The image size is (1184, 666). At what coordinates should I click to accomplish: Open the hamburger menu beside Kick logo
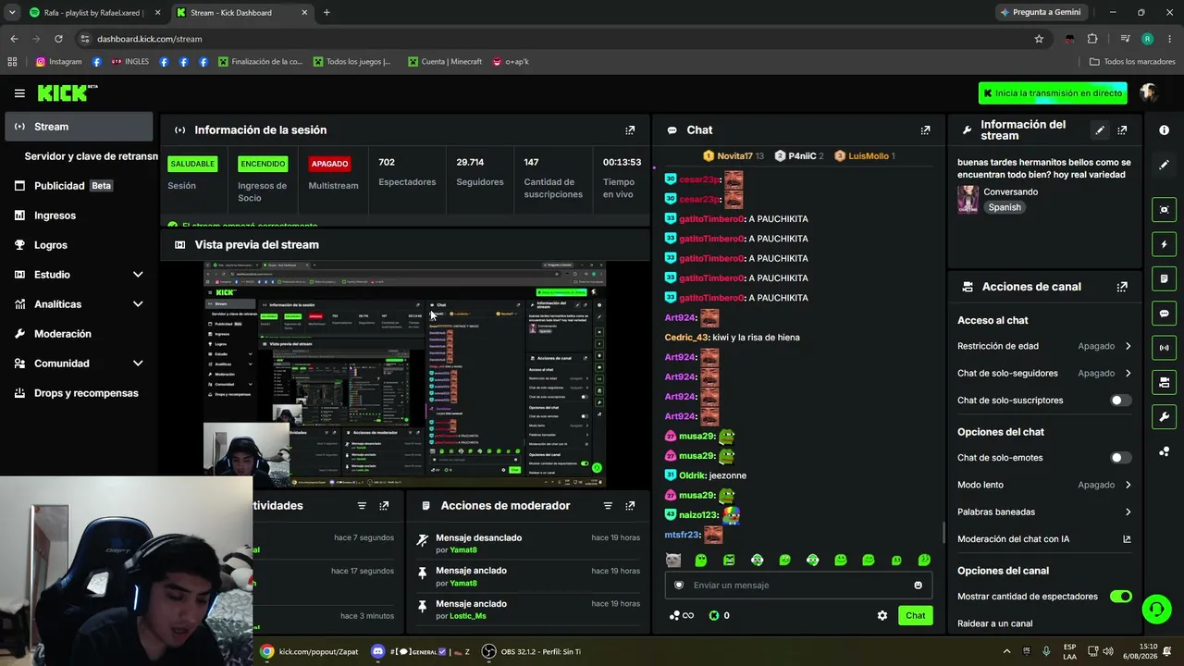19,93
